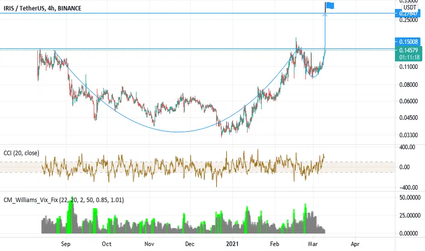Click the 0.06000 price scale value

pyautogui.click(x=409, y=101)
